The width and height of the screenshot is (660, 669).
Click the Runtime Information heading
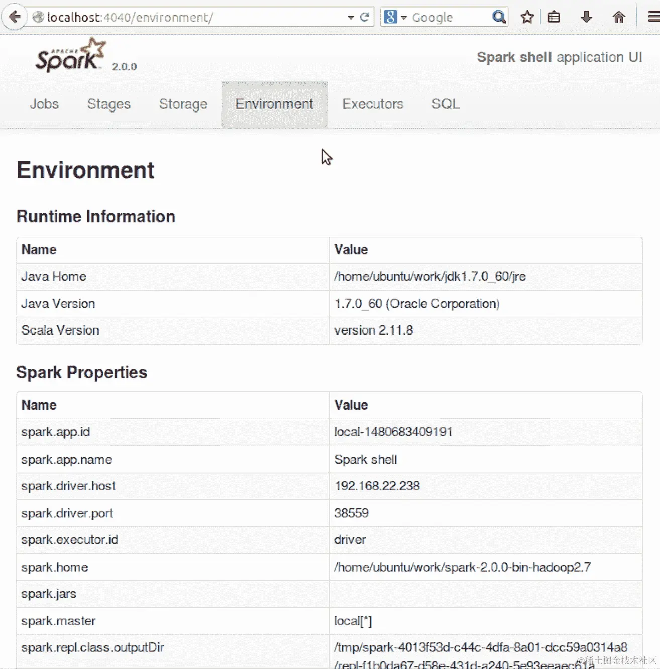96,216
